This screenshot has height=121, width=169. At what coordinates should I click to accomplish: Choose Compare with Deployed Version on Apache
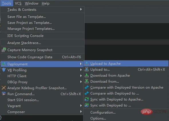click(x=126, y=87)
